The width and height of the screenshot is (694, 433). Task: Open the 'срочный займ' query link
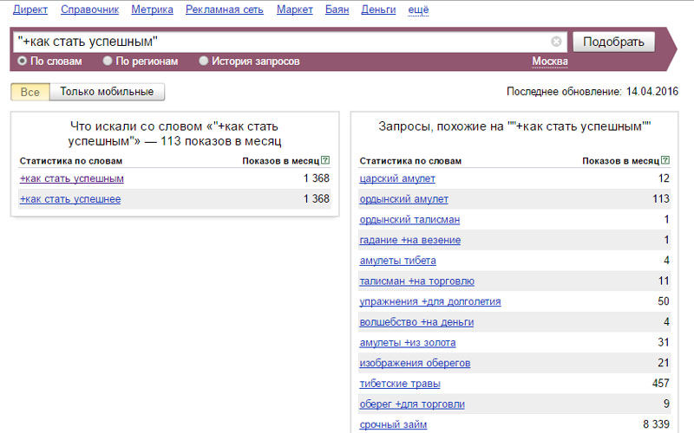[x=393, y=424]
